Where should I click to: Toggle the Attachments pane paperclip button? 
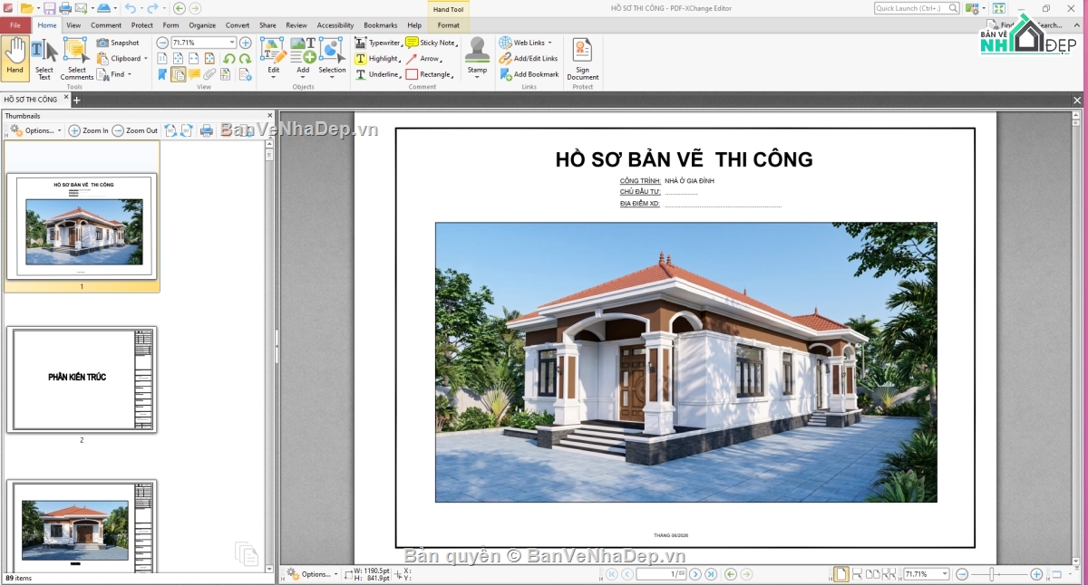pos(210,74)
